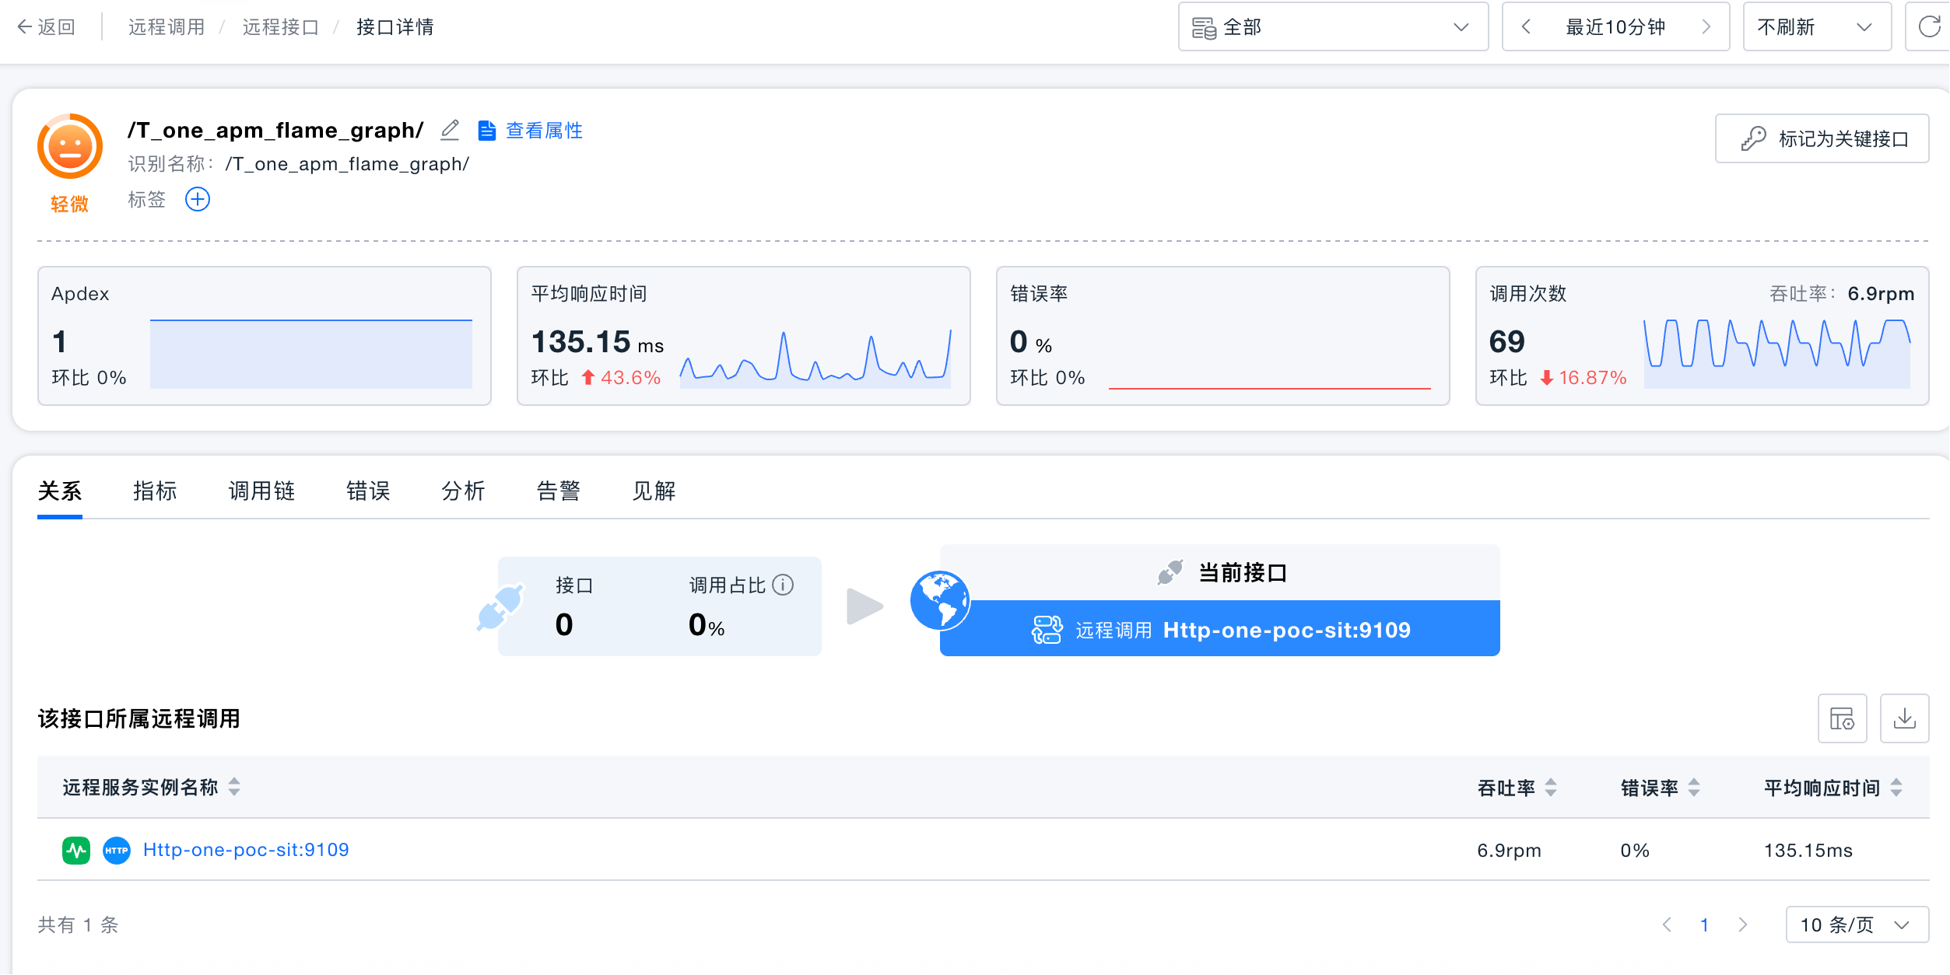Open 远程调用 Http-one-poc-sit:9109 blue bar
Image resolution: width=1950 pixels, height=975 pixels.
[x=1219, y=628]
